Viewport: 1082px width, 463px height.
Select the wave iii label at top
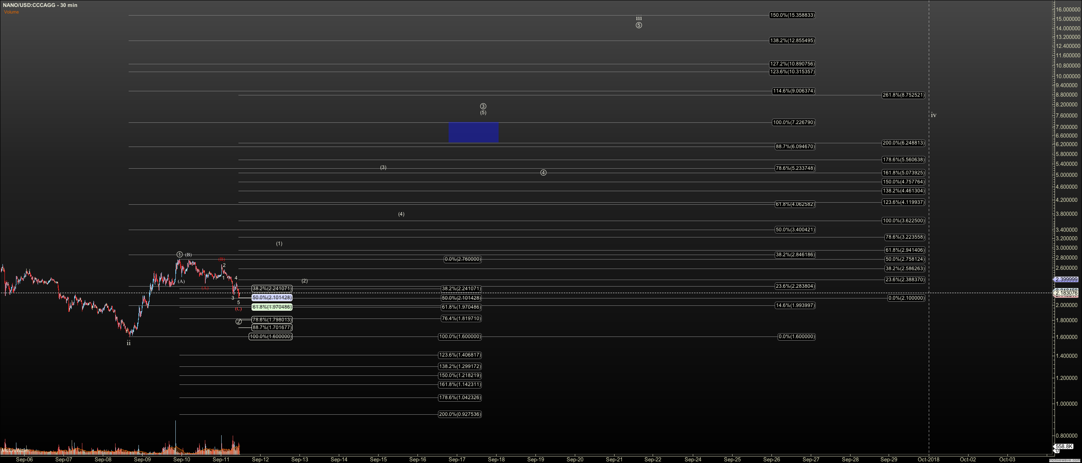pyautogui.click(x=638, y=18)
